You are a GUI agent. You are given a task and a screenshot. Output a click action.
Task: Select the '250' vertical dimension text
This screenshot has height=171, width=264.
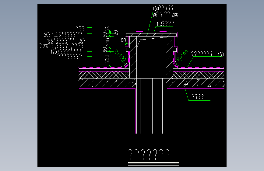click(x=107, y=58)
